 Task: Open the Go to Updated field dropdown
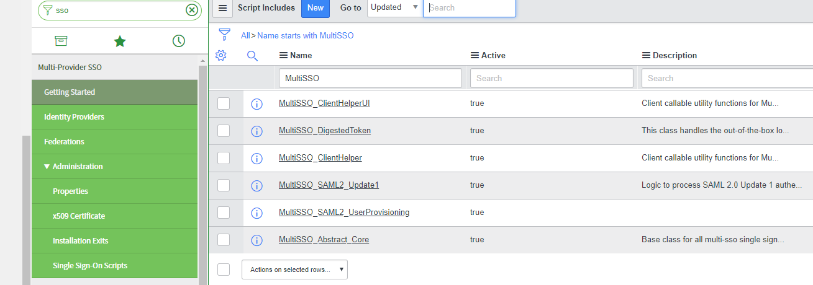pos(395,7)
